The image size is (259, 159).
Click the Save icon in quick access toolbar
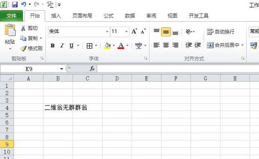pos(15,5)
